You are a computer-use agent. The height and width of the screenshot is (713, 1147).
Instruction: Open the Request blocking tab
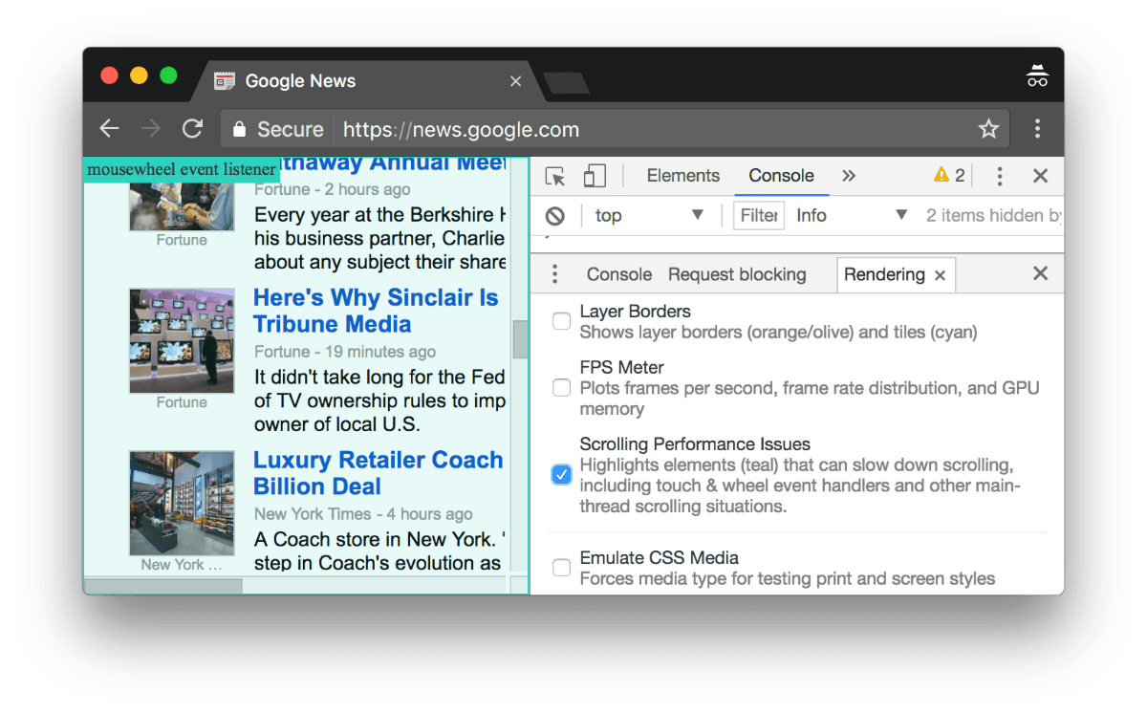click(x=737, y=273)
